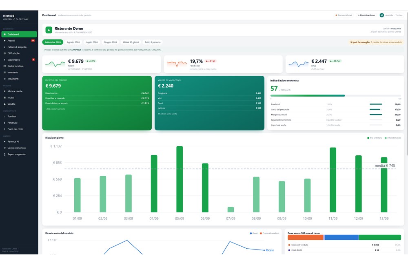Click the Movimenti arrows icon
This screenshot has height=265, width=408.
click(x=4, y=79)
